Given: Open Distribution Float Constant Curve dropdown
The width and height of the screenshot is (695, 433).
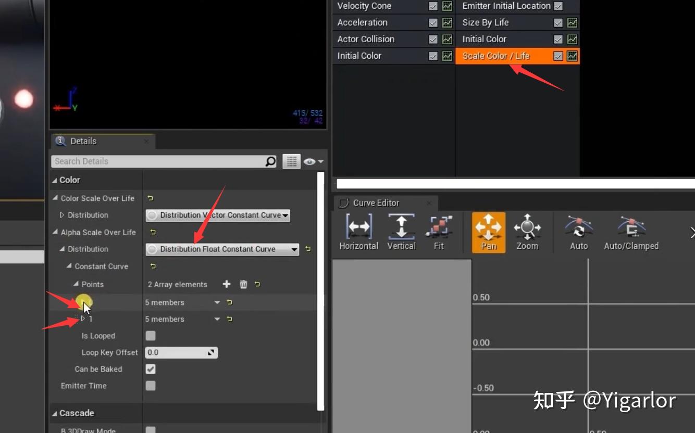Looking at the screenshot, I should pyautogui.click(x=222, y=249).
